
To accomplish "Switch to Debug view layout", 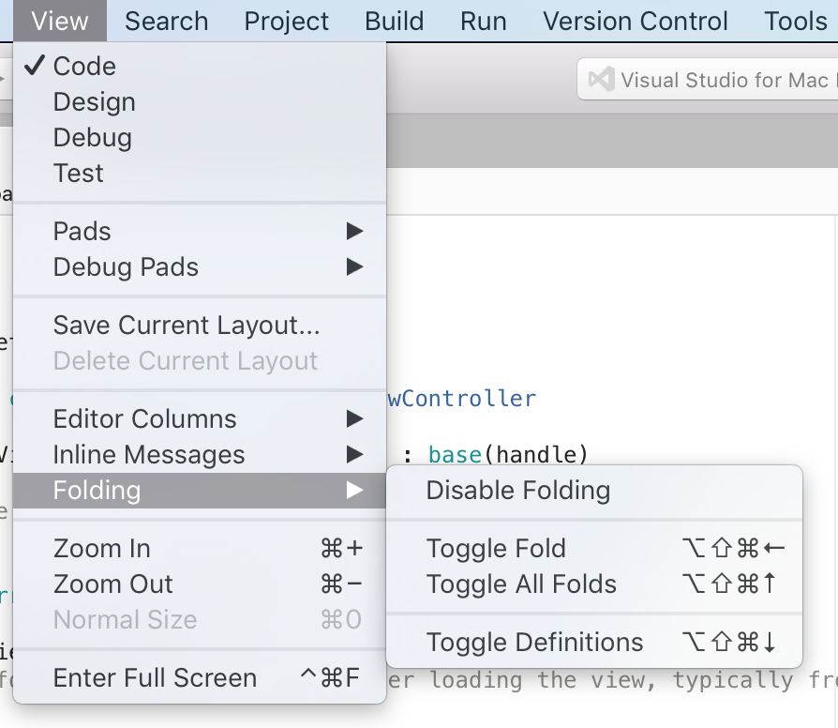I will click(92, 138).
